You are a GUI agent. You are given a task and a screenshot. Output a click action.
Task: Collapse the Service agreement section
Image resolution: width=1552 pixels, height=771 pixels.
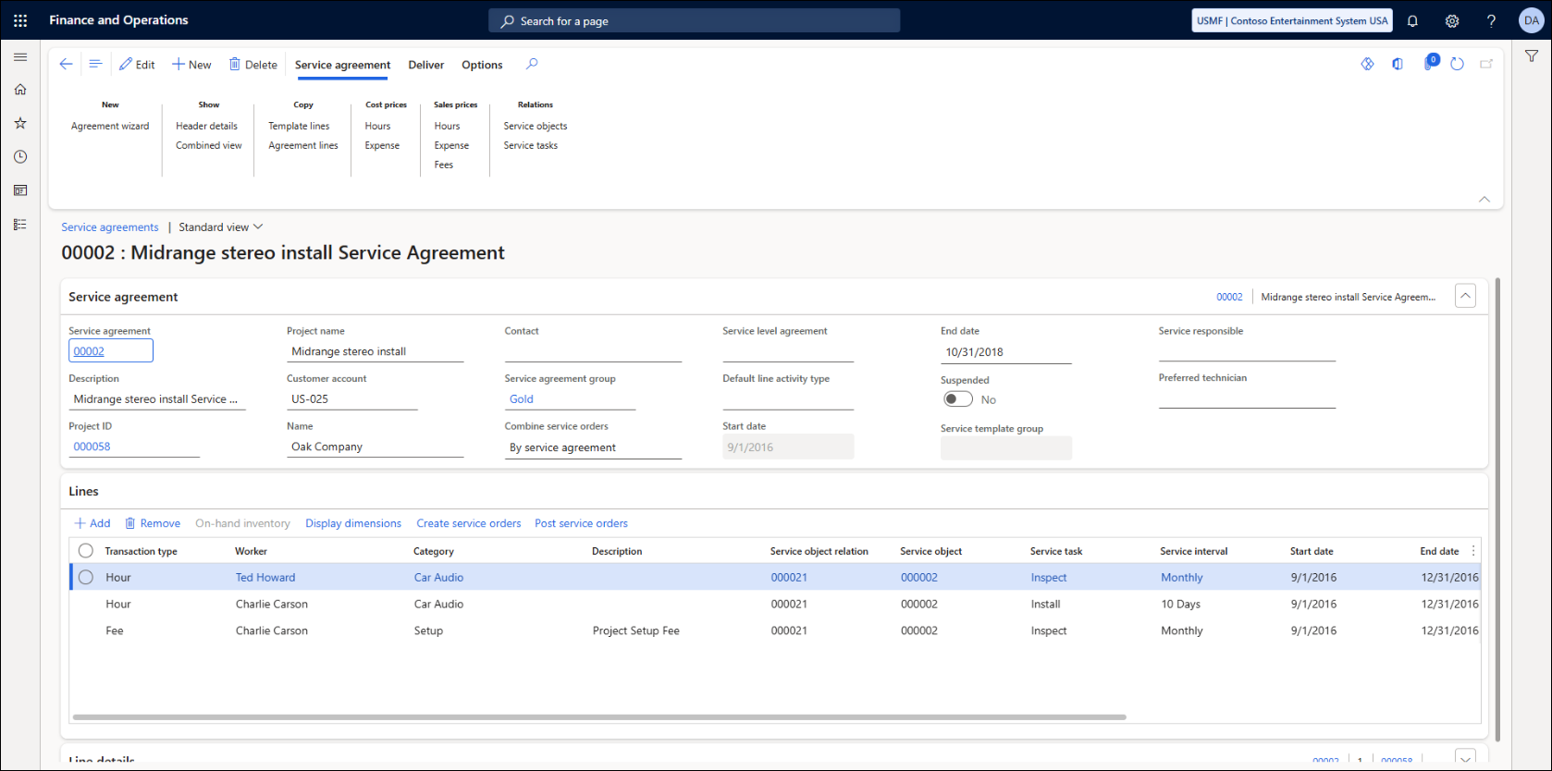click(x=1465, y=296)
